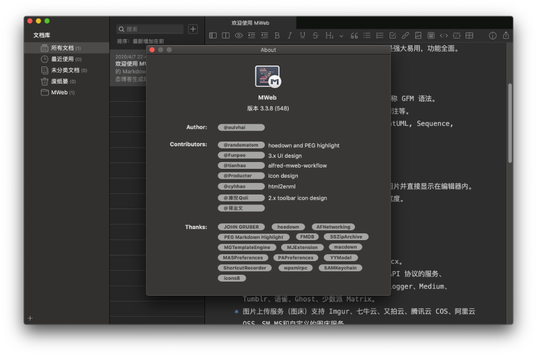This screenshot has width=537, height=356.
Task: Close the About dialog window
Action: (152, 50)
